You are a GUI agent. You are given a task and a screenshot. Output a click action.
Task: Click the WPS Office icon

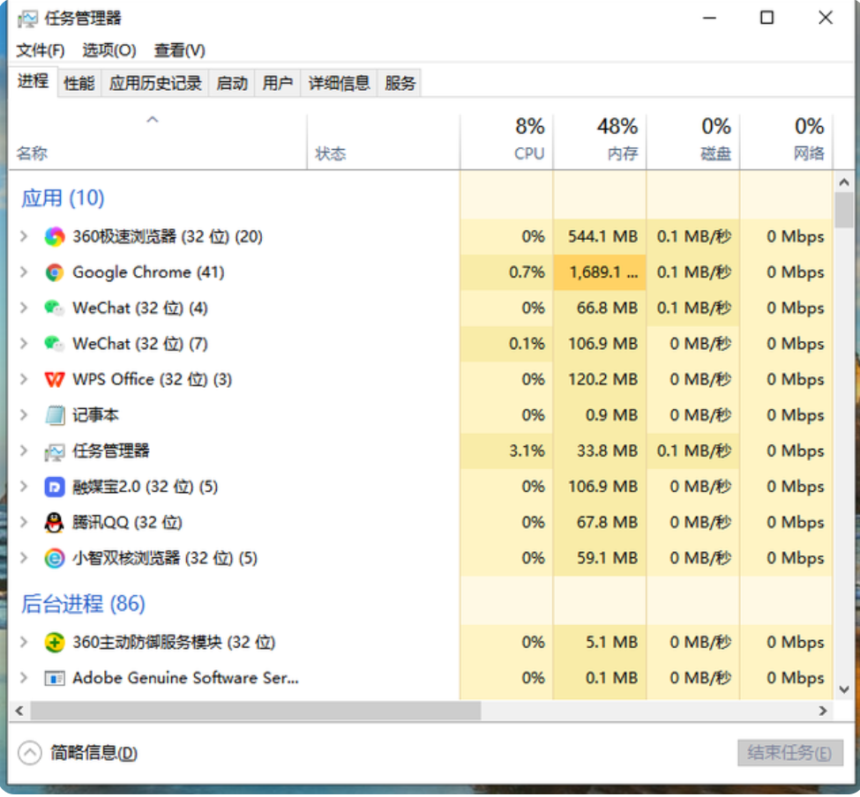55,380
